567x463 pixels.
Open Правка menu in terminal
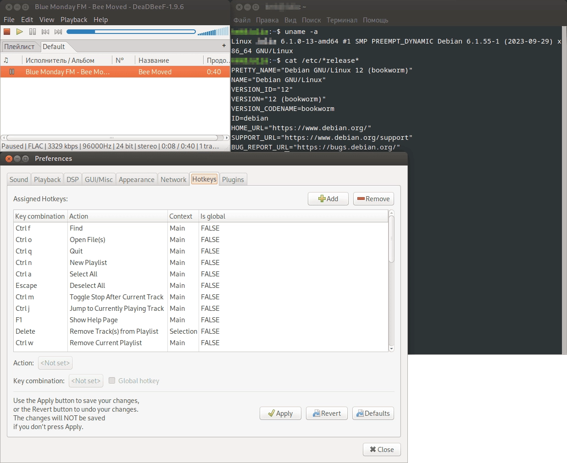[x=267, y=20]
